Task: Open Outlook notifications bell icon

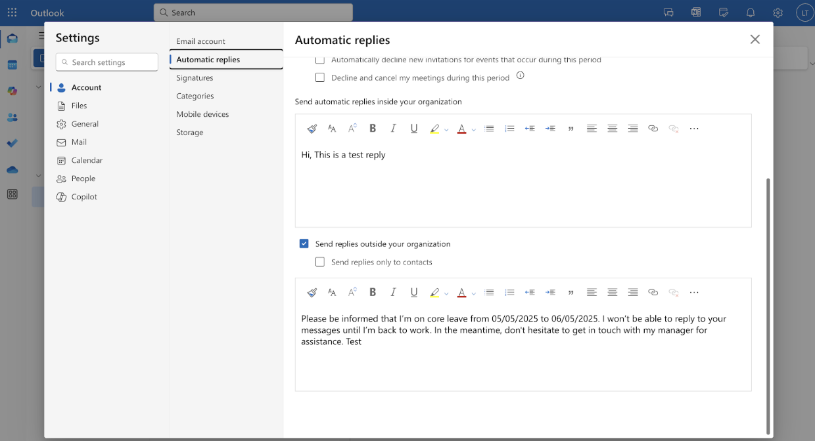Action: (x=751, y=12)
